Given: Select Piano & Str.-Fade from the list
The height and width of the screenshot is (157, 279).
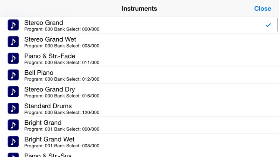Looking at the screenshot, I should 50,56.
